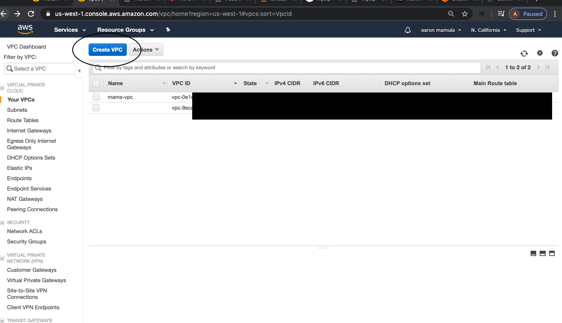Image resolution: width=562 pixels, height=323 pixels.
Task: Go to Route Tables
Action: [x=23, y=120]
